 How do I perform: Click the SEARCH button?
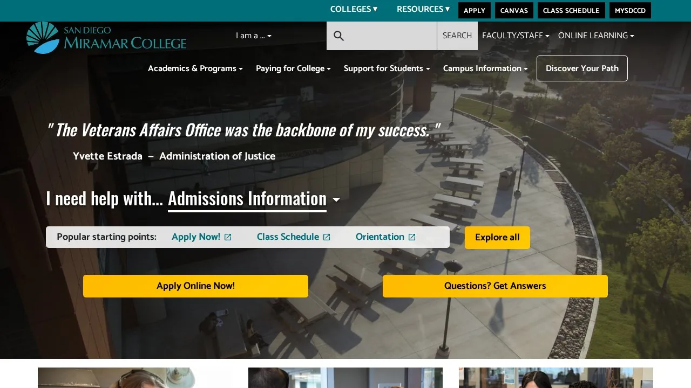(457, 36)
